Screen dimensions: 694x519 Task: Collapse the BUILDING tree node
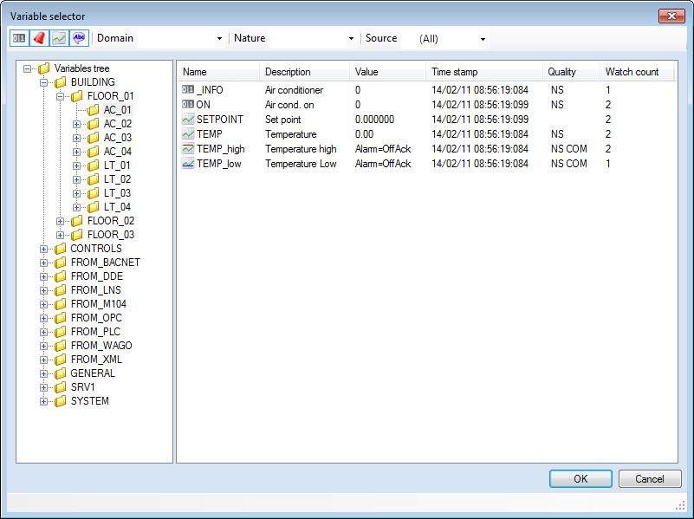(44, 82)
